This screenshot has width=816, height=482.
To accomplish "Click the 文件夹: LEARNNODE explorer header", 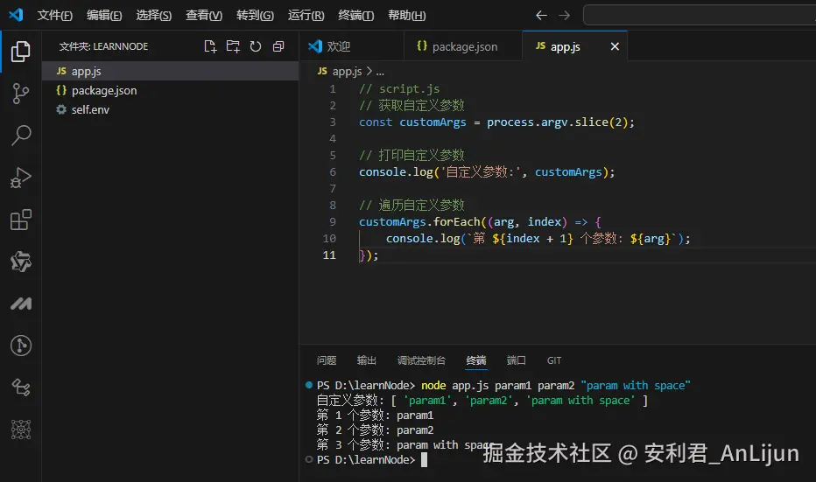I will (x=103, y=46).
